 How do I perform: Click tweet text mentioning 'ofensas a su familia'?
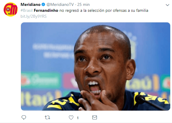coord(130,10)
